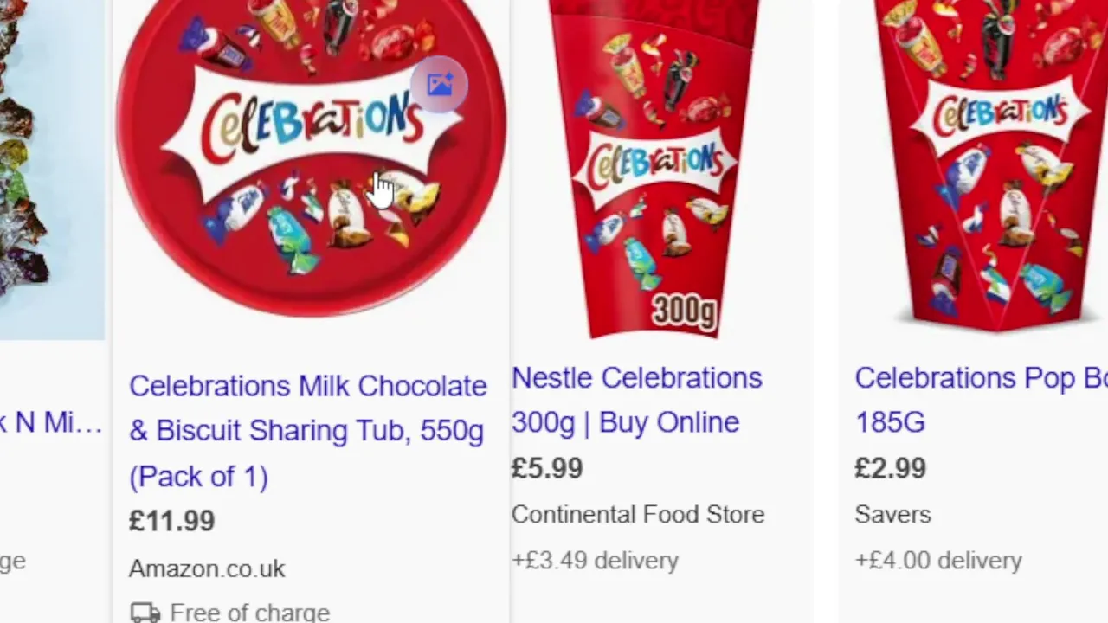Click the truncated "k N Mi…" product title
Viewport: 1108px width, 623px height.
click(50, 423)
